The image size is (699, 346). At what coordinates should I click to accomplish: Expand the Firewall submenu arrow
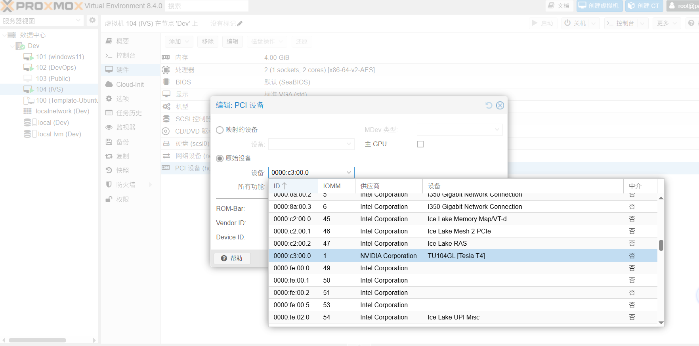151,185
